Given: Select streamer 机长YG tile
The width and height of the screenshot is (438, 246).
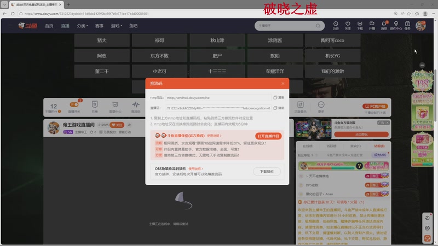Looking at the screenshot, I should (333, 56).
